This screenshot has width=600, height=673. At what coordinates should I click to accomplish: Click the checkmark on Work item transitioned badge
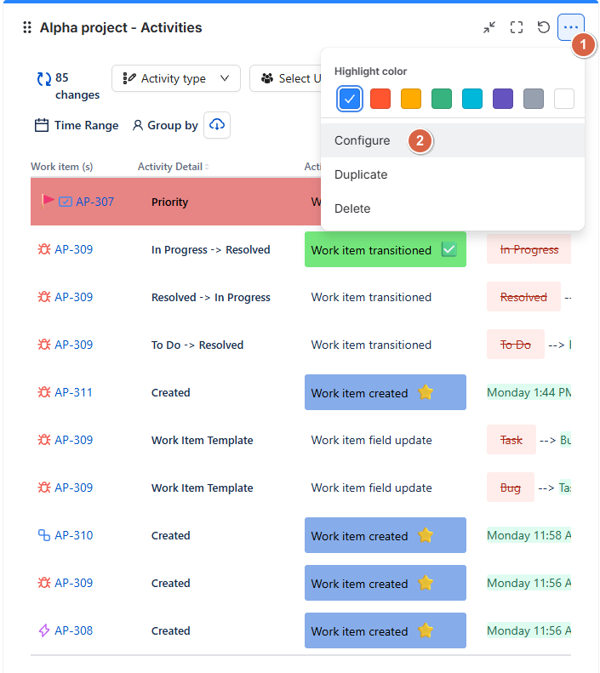click(449, 249)
